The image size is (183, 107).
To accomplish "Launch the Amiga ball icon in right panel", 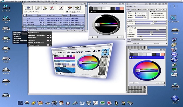I will [174, 55].
